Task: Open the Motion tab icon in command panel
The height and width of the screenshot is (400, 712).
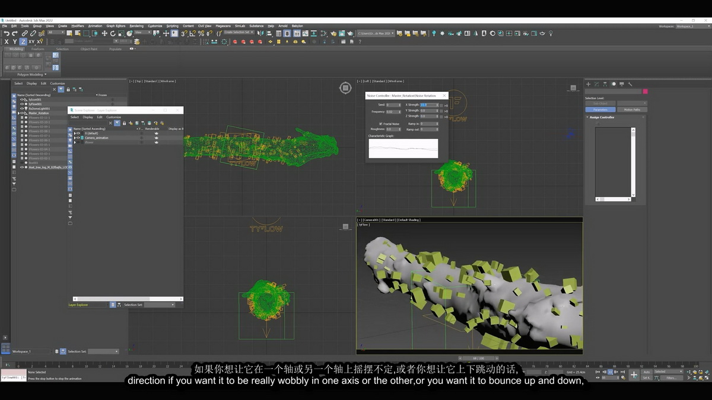Action: pos(614,84)
